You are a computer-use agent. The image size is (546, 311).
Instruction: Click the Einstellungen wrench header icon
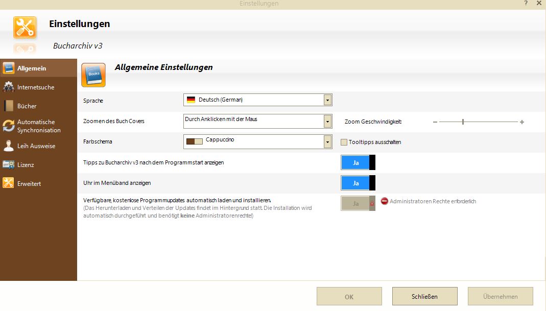tap(25, 27)
